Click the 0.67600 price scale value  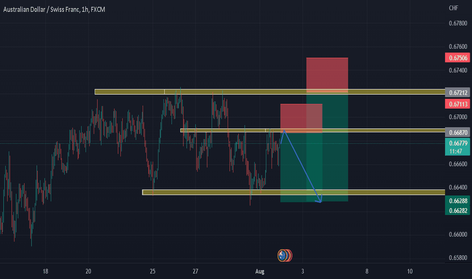coord(458,47)
